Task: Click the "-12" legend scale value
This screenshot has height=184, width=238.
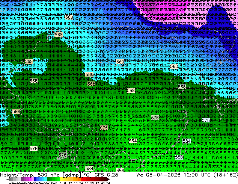Action: tap(50, 183)
